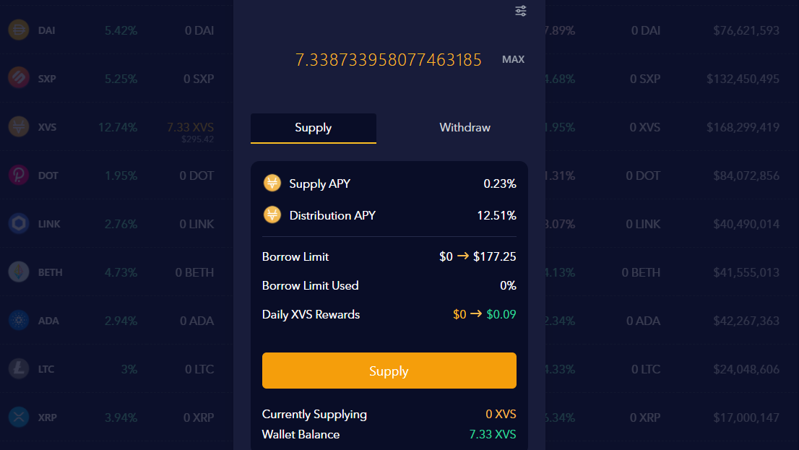
Task: Click the LINK token icon in background list
Action: (x=18, y=223)
